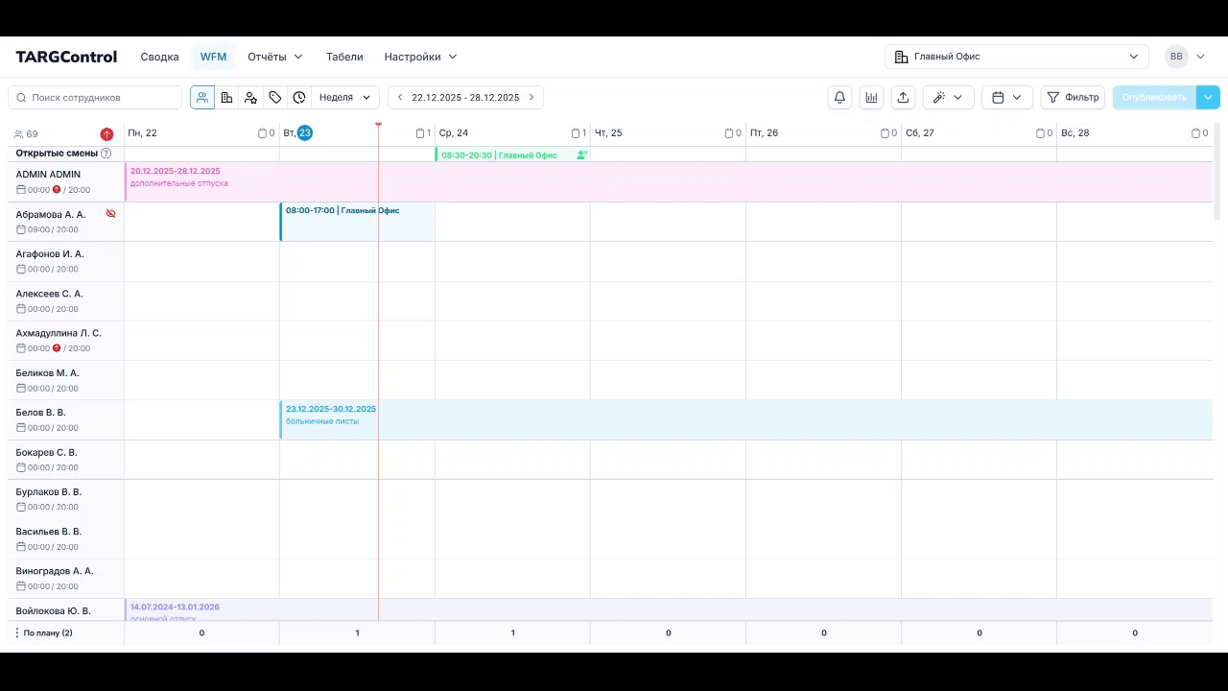1228x691 pixels.
Task: Select the tag view icon
Action: [275, 97]
